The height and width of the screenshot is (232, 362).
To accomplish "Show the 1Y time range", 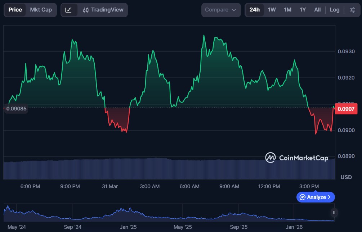I will (x=303, y=10).
